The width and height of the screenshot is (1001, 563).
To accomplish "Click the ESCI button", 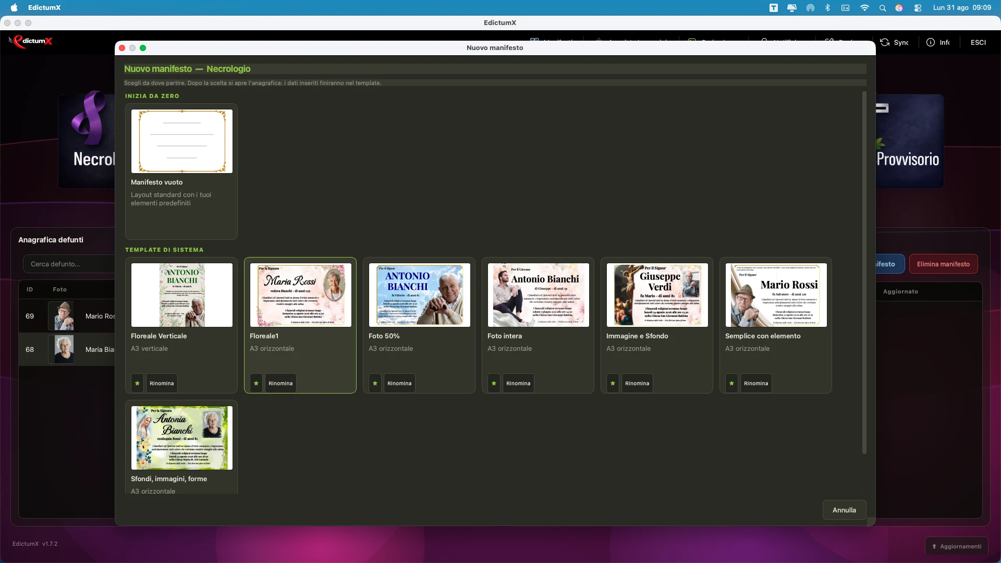I will click(978, 42).
